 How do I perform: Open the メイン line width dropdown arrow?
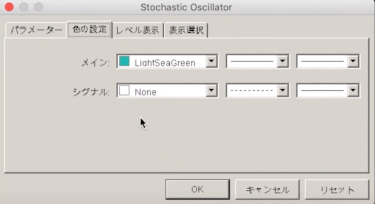(353, 62)
